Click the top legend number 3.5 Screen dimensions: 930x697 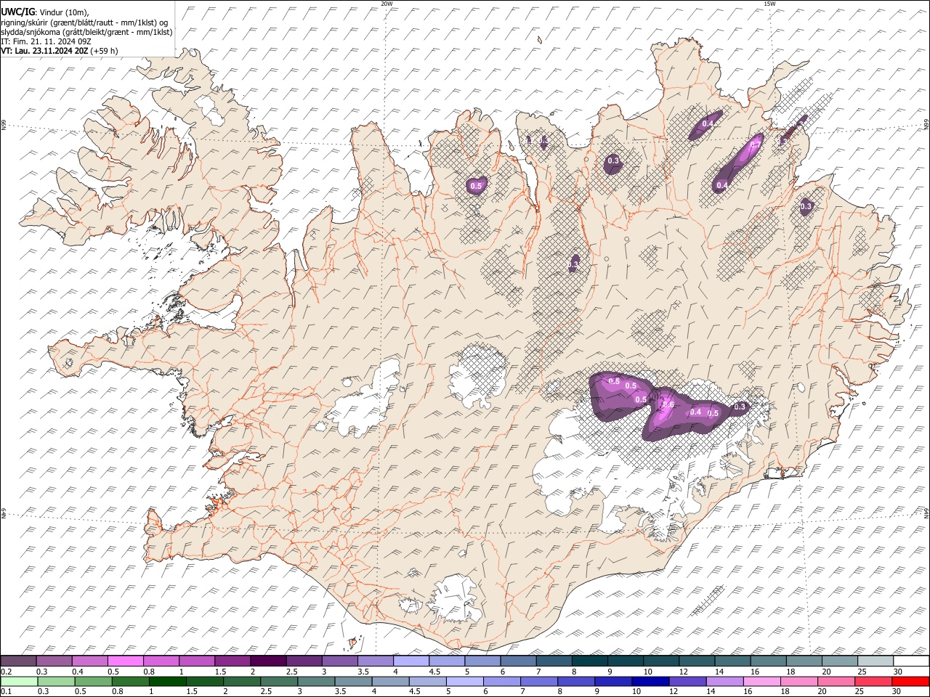pyautogui.click(x=363, y=672)
